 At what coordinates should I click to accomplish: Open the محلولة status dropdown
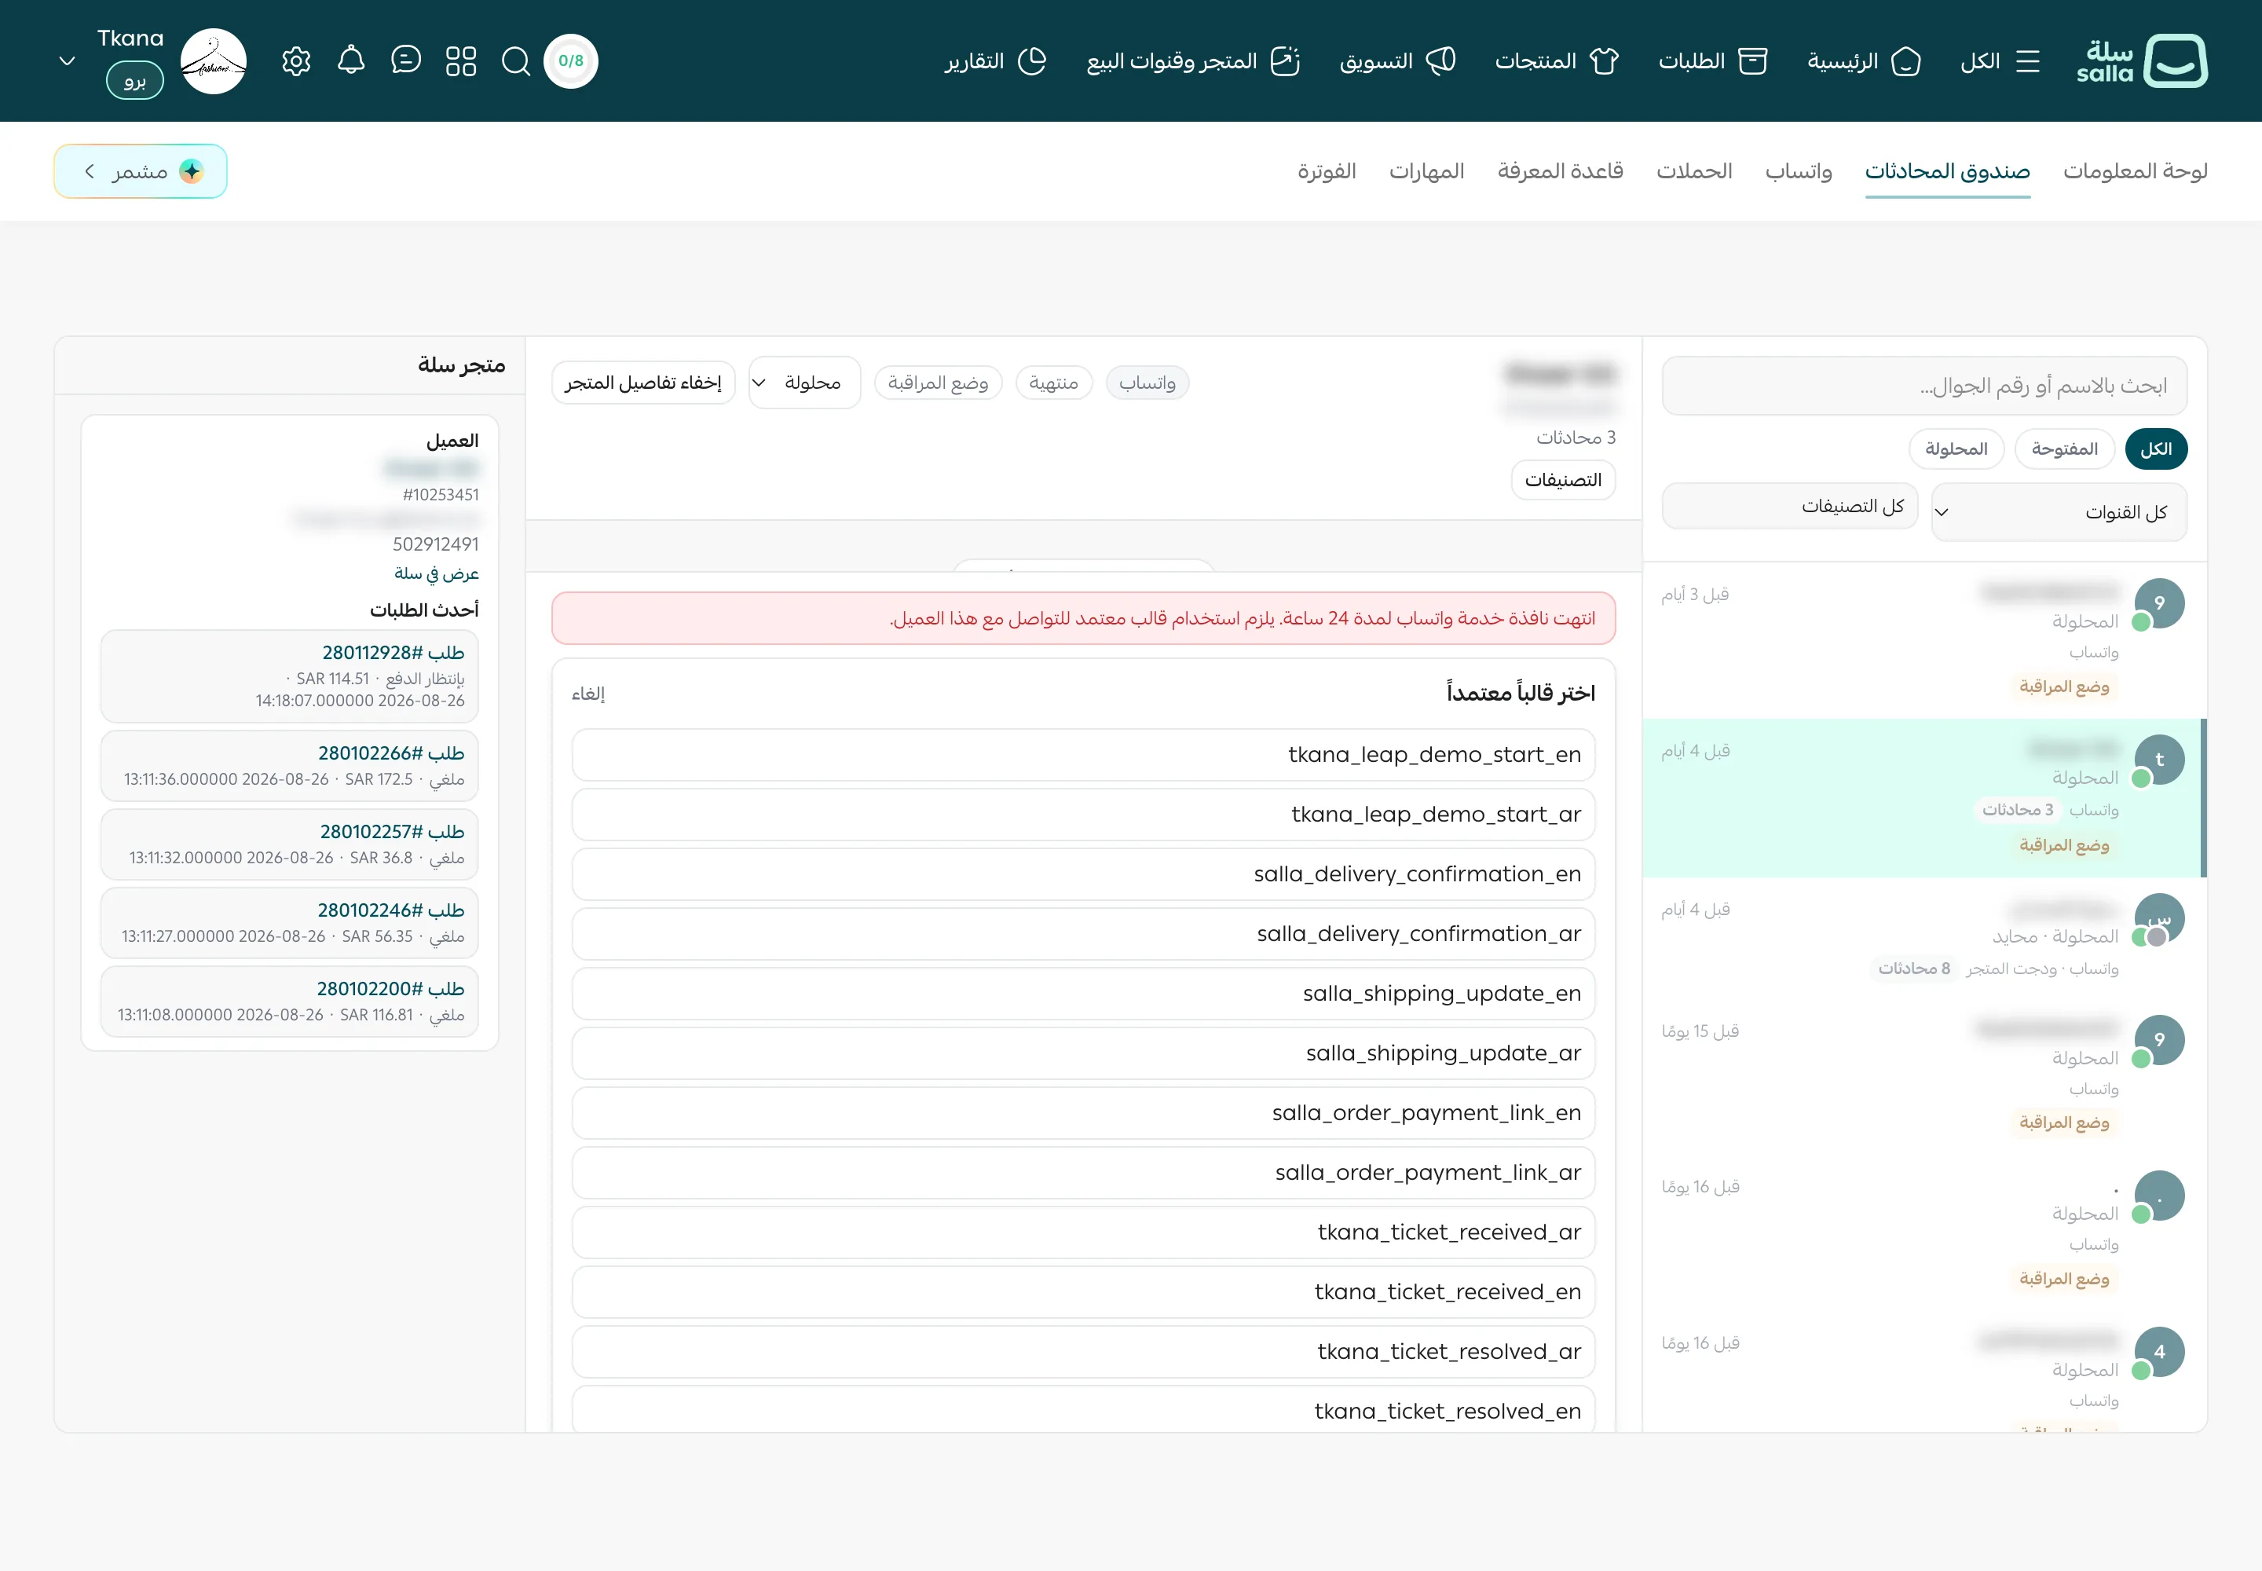[804, 383]
